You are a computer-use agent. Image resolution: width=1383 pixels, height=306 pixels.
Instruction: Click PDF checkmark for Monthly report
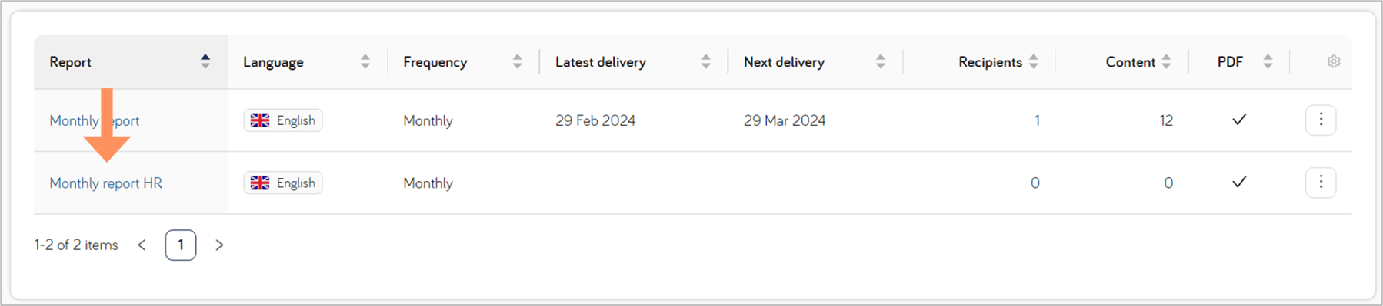1239,120
